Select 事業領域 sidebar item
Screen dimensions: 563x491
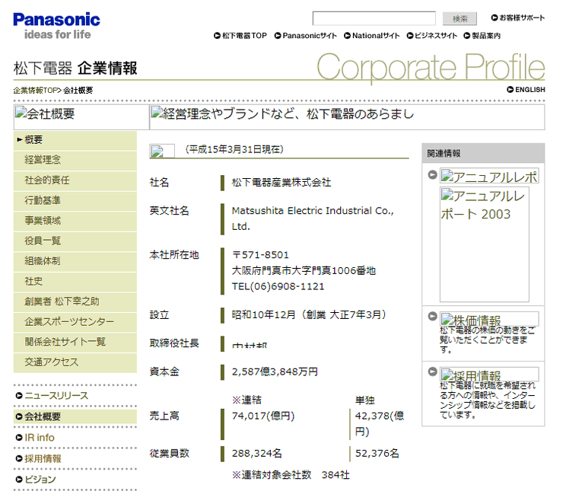75,221
